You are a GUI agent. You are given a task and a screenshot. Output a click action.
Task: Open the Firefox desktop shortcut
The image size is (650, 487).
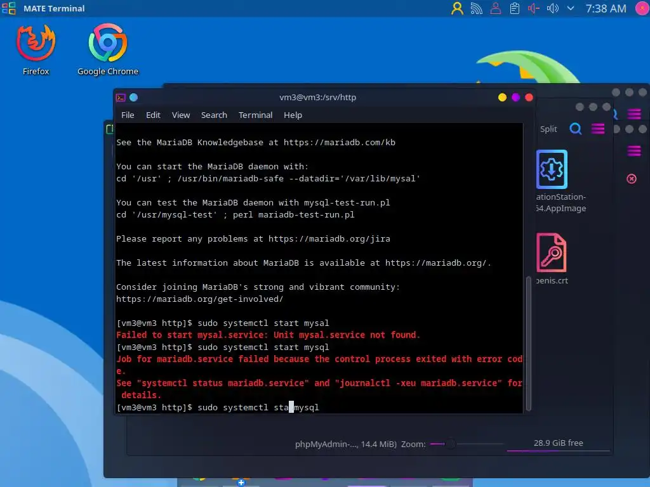[36, 49]
